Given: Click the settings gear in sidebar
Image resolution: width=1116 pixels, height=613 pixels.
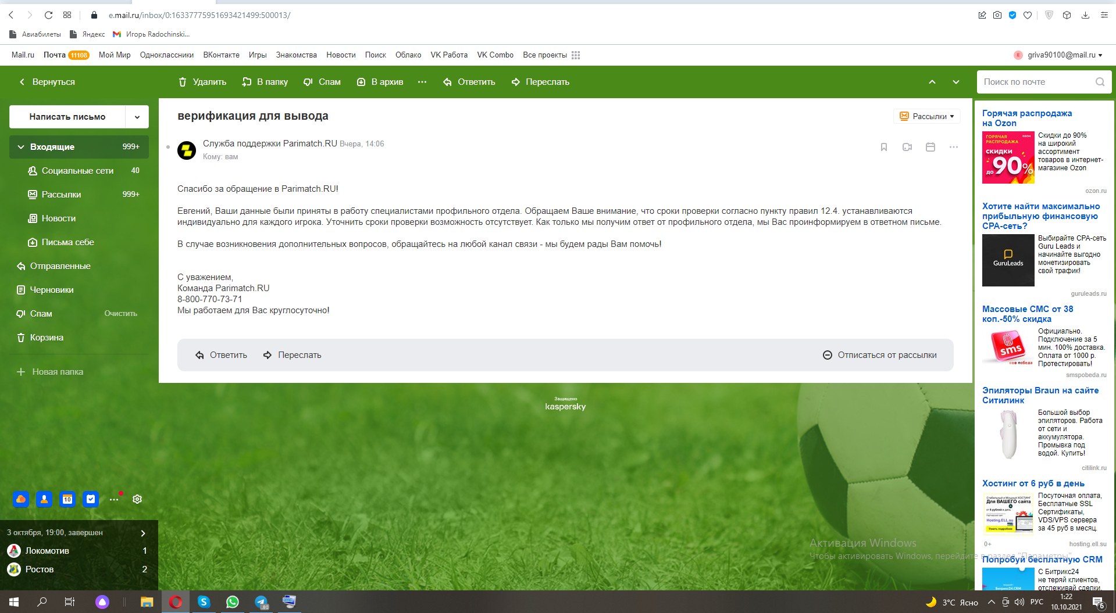Looking at the screenshot, I should pos(137,499).
